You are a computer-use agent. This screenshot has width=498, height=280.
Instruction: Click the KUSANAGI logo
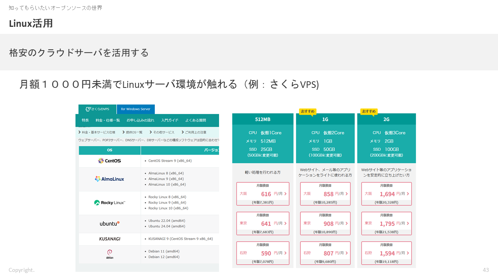pos(109,239)
